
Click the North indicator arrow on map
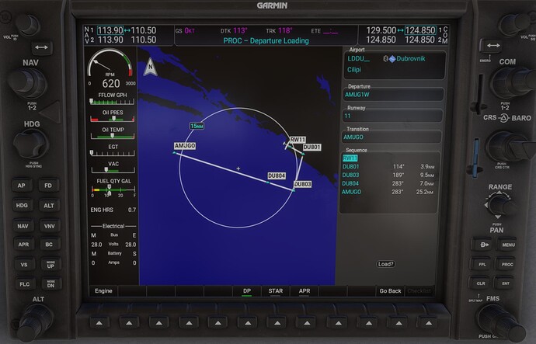tap(150, 67)
